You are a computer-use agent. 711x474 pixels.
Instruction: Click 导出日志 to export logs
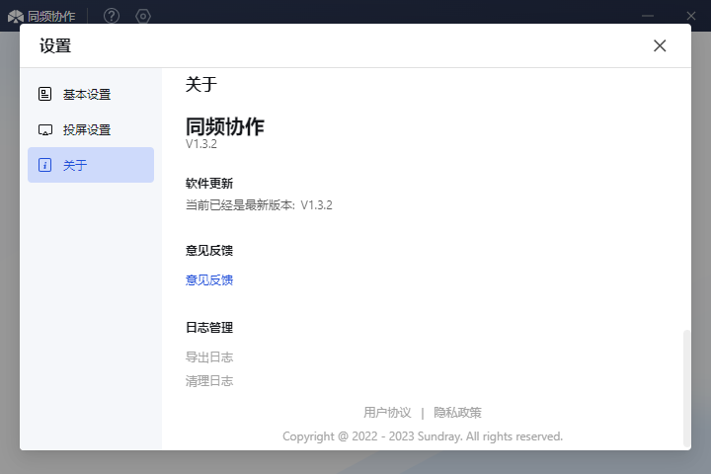[x=209, y=357]
